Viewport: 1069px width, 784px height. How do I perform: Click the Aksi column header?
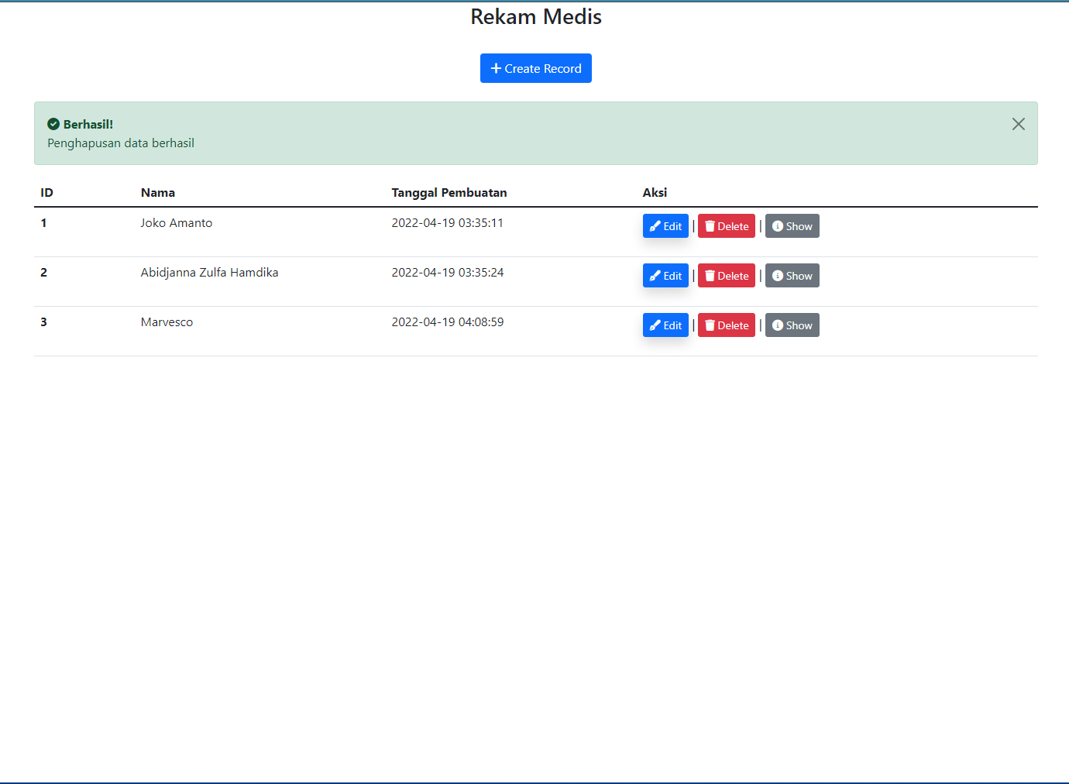[x=655, y=192]
